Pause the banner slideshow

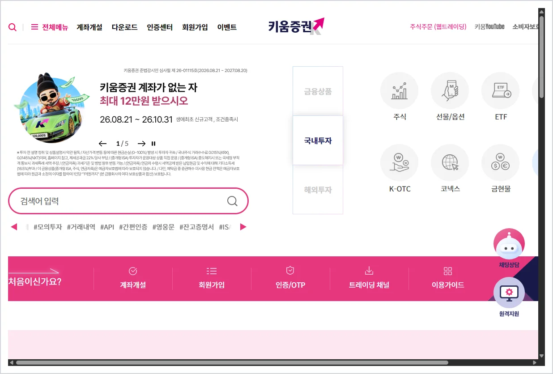(153, 144)
